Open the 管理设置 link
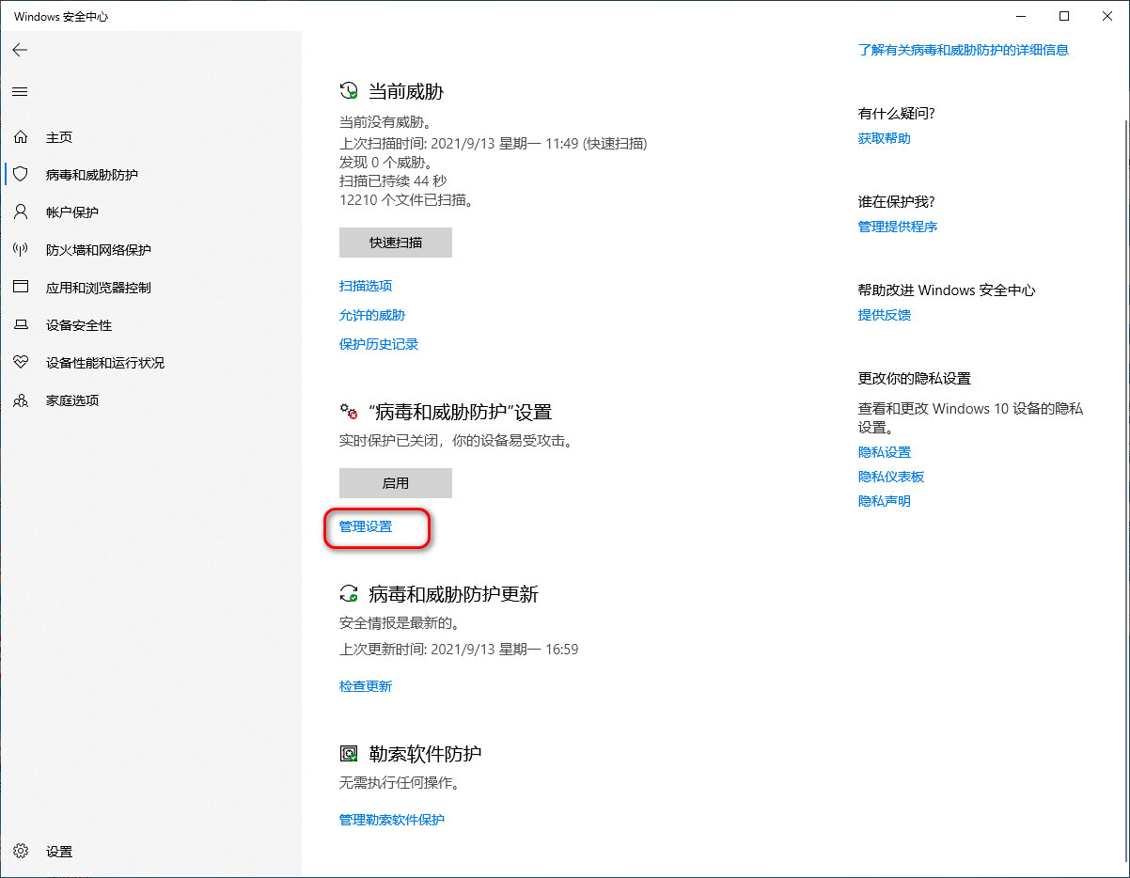Image resolution: width=1130 pixels, height=878 pixels. [366, 527]
